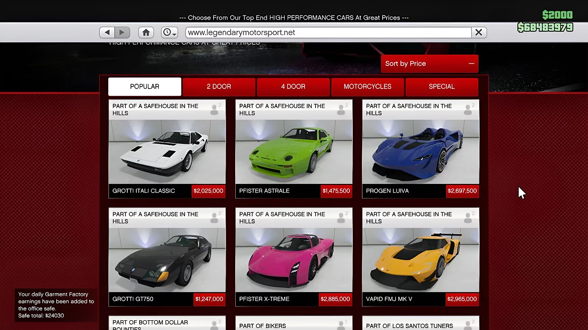
Task: Show the Motorcycles category tab
Action: click(367, 87)
